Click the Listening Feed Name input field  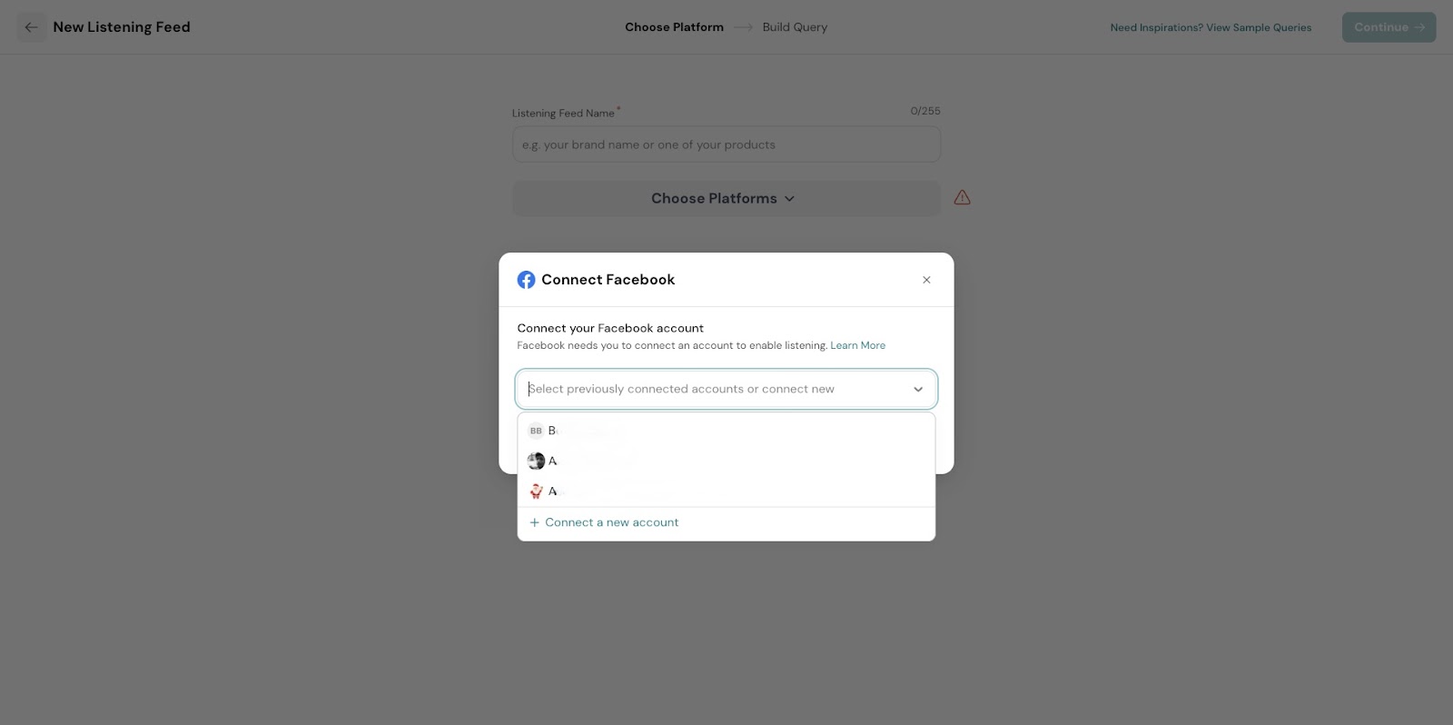click(x=726, y=144)
